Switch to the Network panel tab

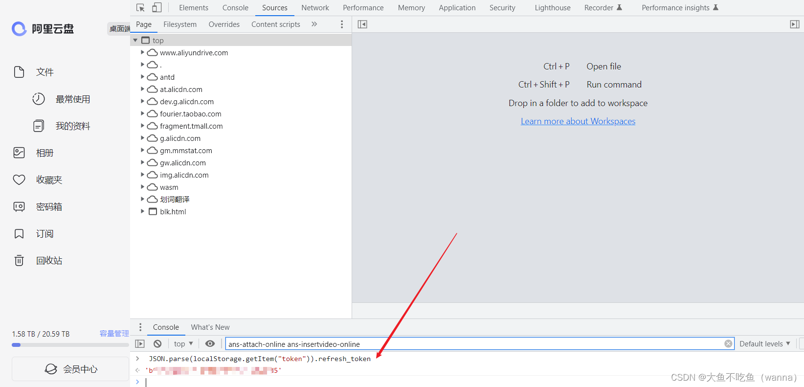[315, 8]
